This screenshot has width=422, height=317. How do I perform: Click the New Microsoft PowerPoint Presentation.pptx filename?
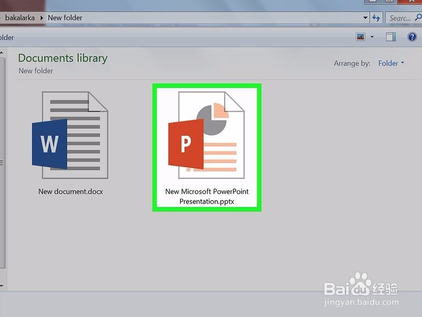pos(207,196)
